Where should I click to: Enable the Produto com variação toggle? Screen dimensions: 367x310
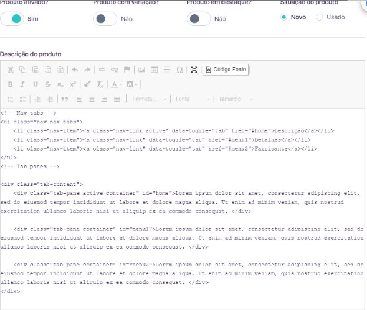coord(105,19)
